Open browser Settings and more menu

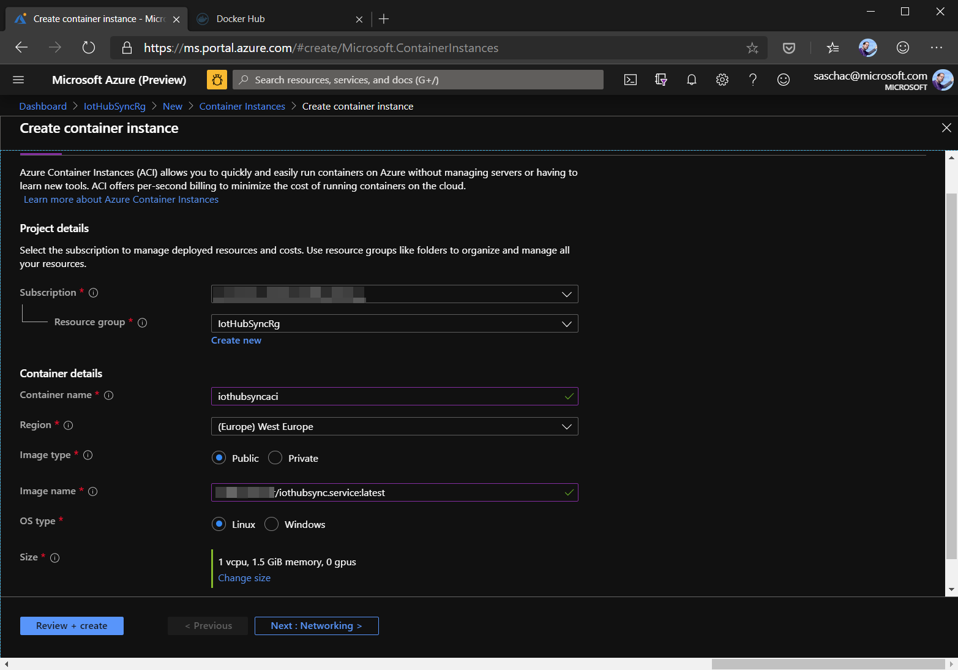click(x=937, y=48)
